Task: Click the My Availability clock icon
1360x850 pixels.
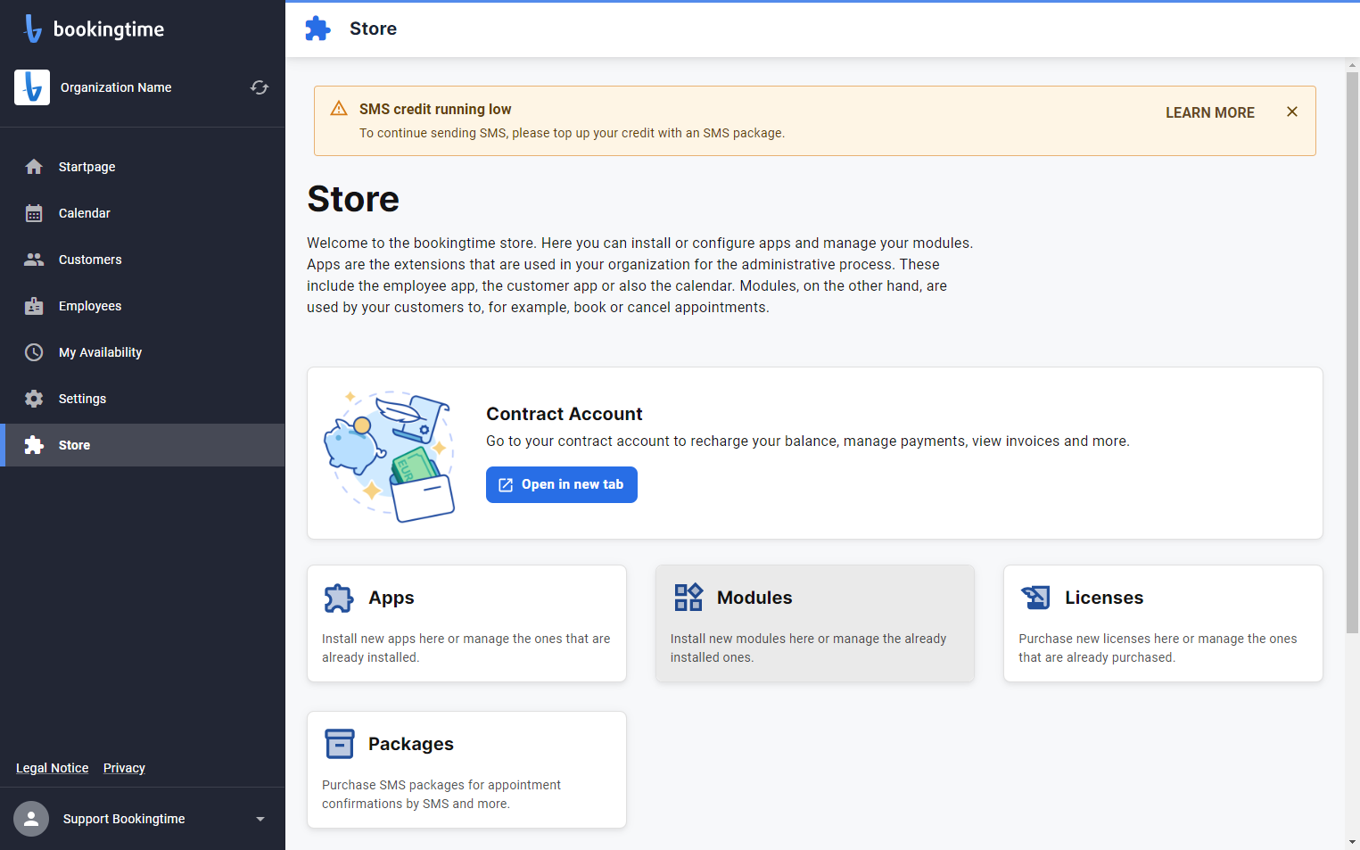Action: [34, 352]
